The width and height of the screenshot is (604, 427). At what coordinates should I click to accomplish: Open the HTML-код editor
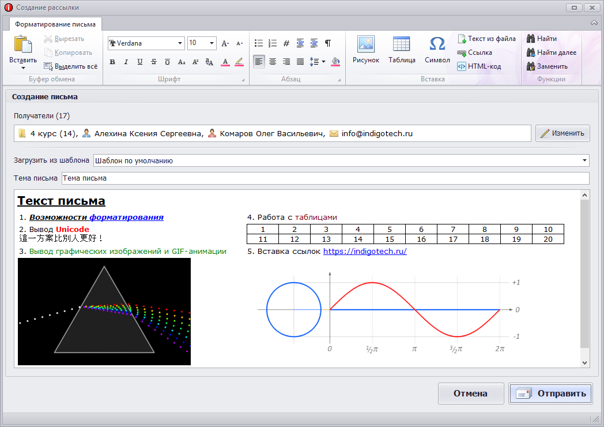pos(479,66)
